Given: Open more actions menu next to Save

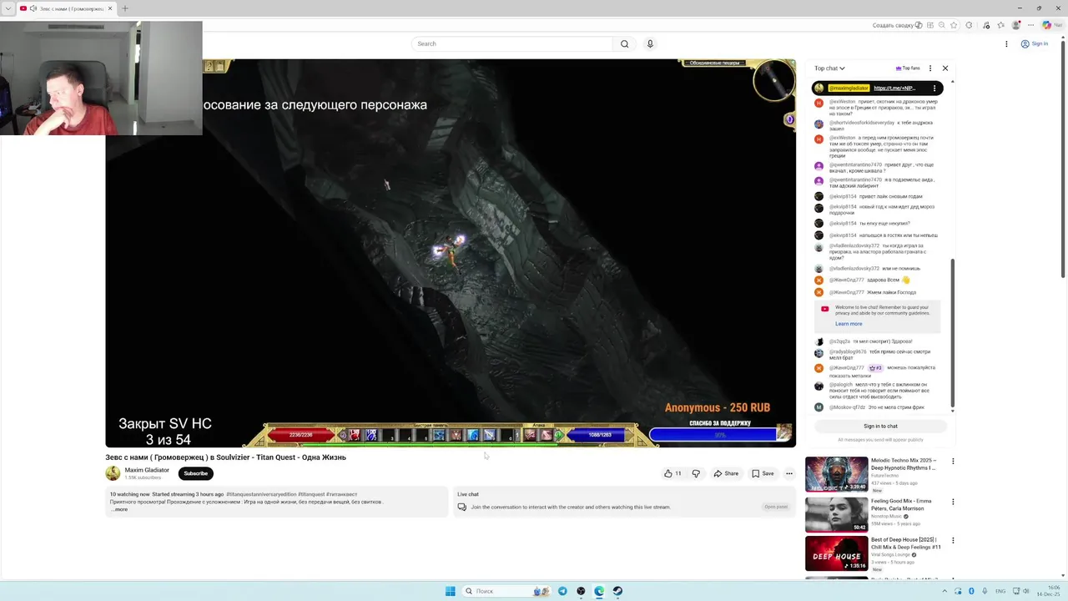Looking at the screenshot, I should click(x=789, y=473).
